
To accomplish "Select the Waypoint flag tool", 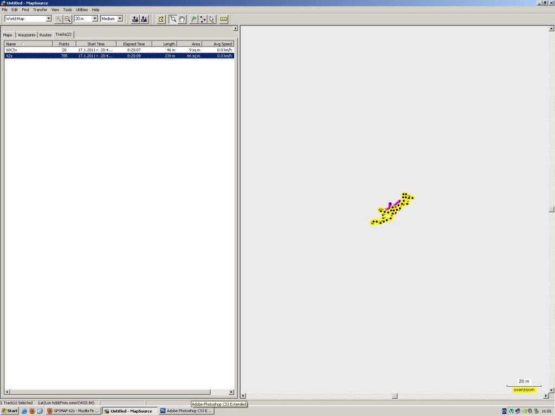I will [193, 19].
